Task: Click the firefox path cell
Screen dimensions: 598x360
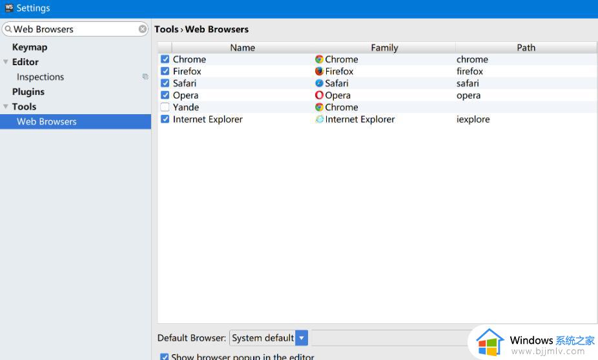Action: coord(526,71)
